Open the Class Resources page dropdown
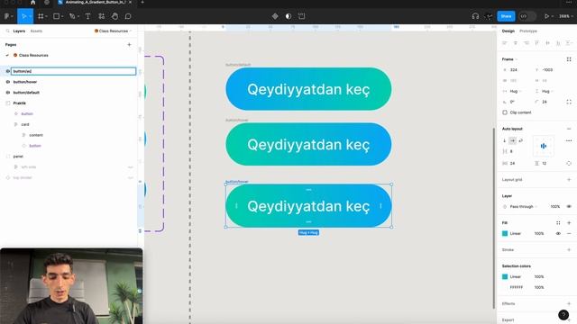This screenshot has height=324, width=577. point(113,31)
